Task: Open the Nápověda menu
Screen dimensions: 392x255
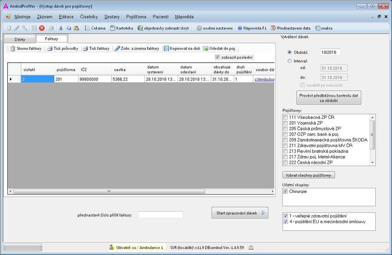Action: coord(184,17)
